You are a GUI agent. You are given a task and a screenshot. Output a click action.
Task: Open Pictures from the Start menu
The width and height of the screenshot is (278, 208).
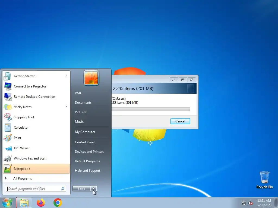(80, 112)
